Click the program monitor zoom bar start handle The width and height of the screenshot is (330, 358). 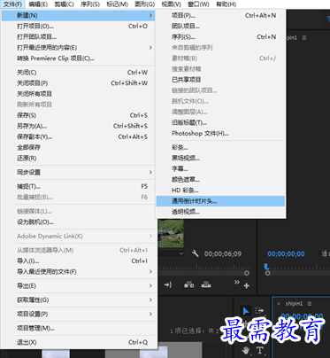267,273
